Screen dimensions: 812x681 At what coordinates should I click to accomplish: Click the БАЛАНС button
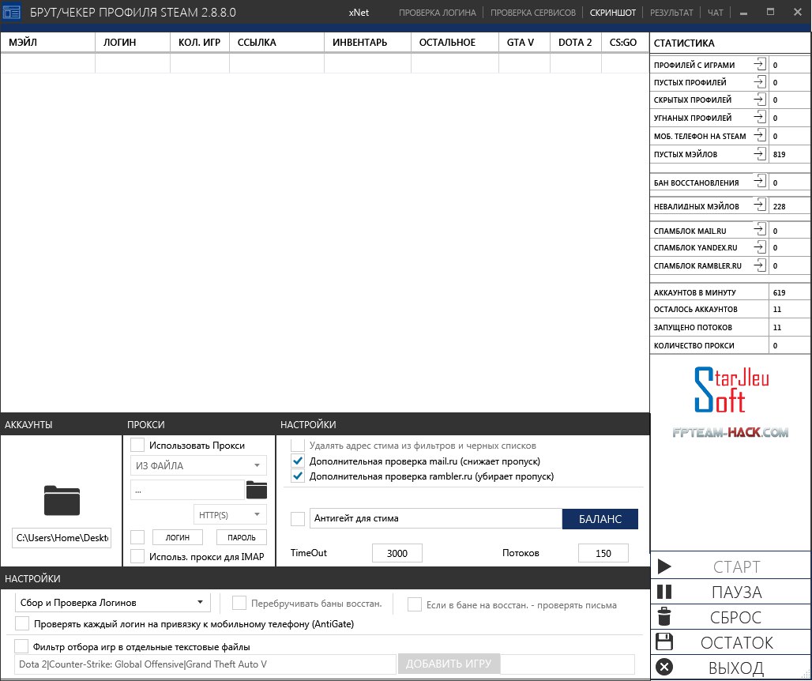600,519
